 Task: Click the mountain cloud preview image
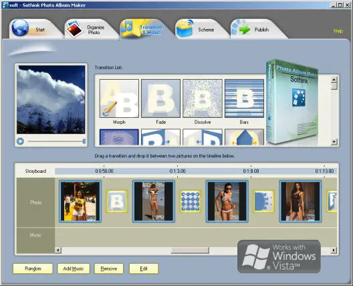[x=51, y=100]
